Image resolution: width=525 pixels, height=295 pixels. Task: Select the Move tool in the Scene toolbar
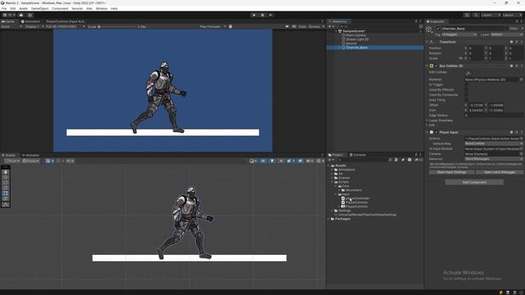pyautogui.click(x=6, y=177)
